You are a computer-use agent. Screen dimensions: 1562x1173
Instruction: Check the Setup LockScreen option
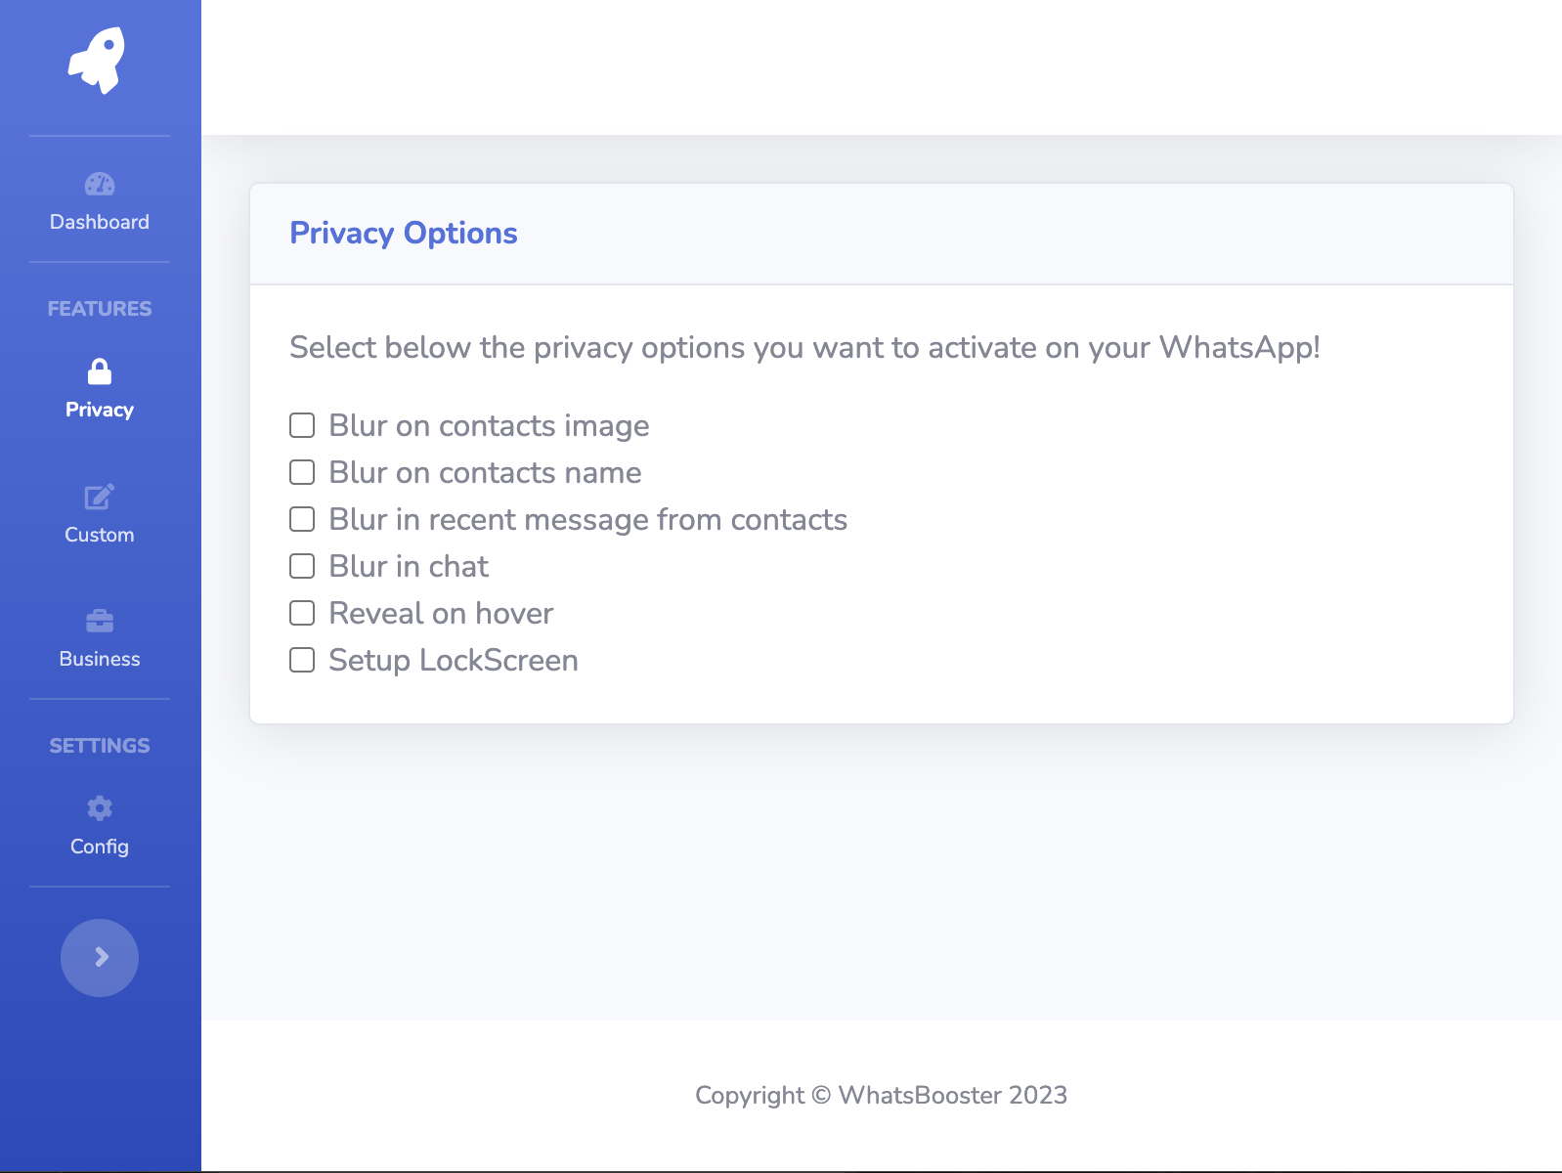point(302,660)
